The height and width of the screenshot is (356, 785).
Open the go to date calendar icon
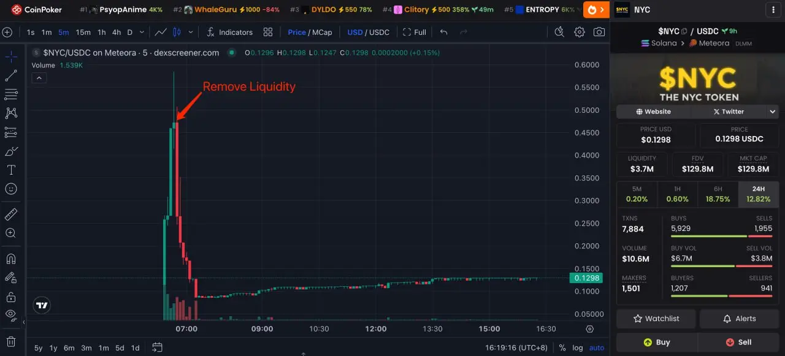pos(157,347)
